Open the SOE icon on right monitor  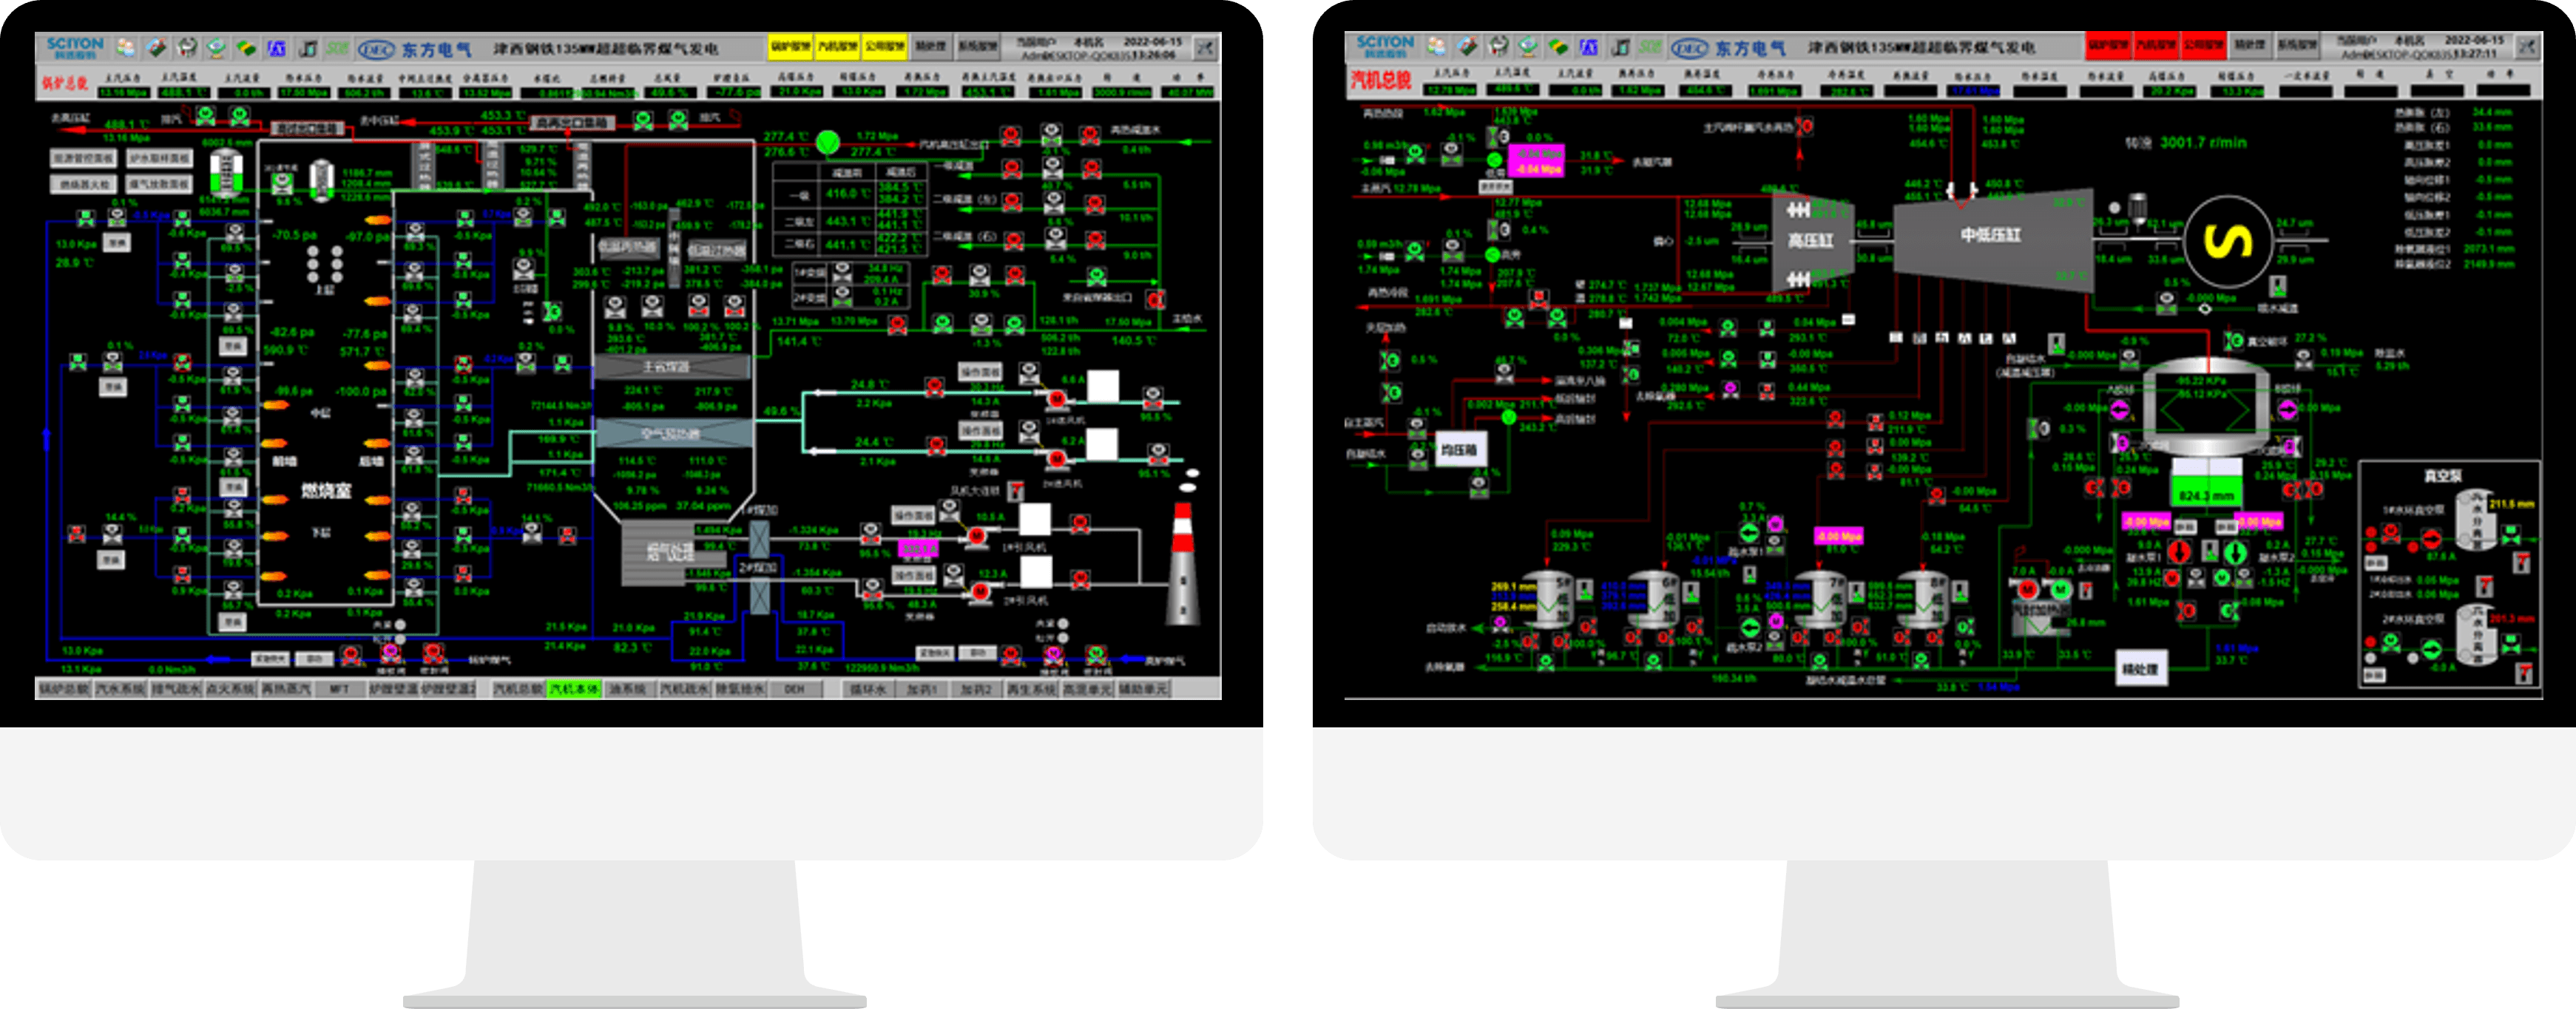(1650, 46)
